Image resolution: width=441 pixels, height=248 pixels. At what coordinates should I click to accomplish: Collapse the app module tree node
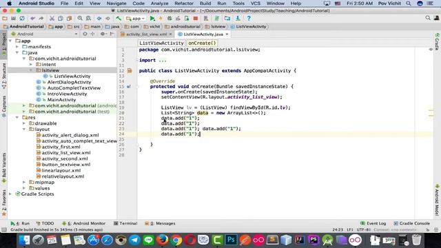click(x=10, y=41)
